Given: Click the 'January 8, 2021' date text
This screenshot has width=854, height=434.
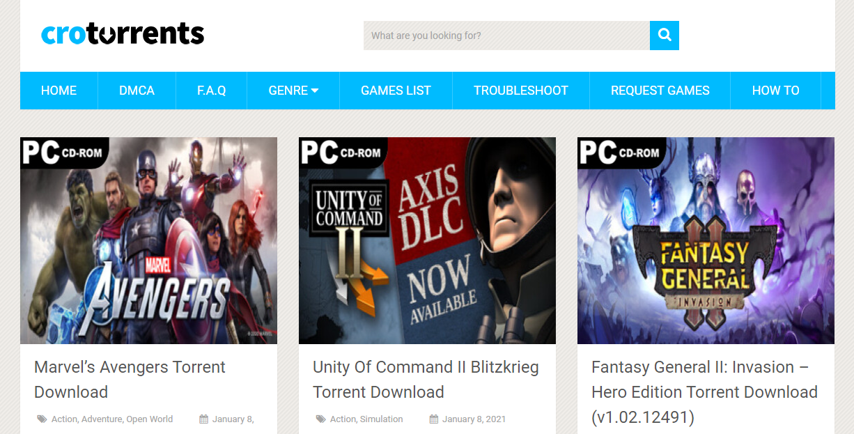Looking at the screenshot, I should point(474,419).
